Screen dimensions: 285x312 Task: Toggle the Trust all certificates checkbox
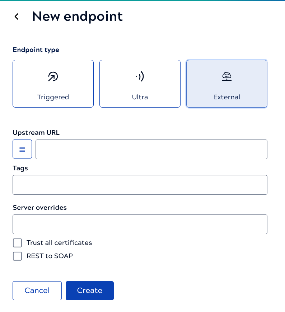point(17,243)
